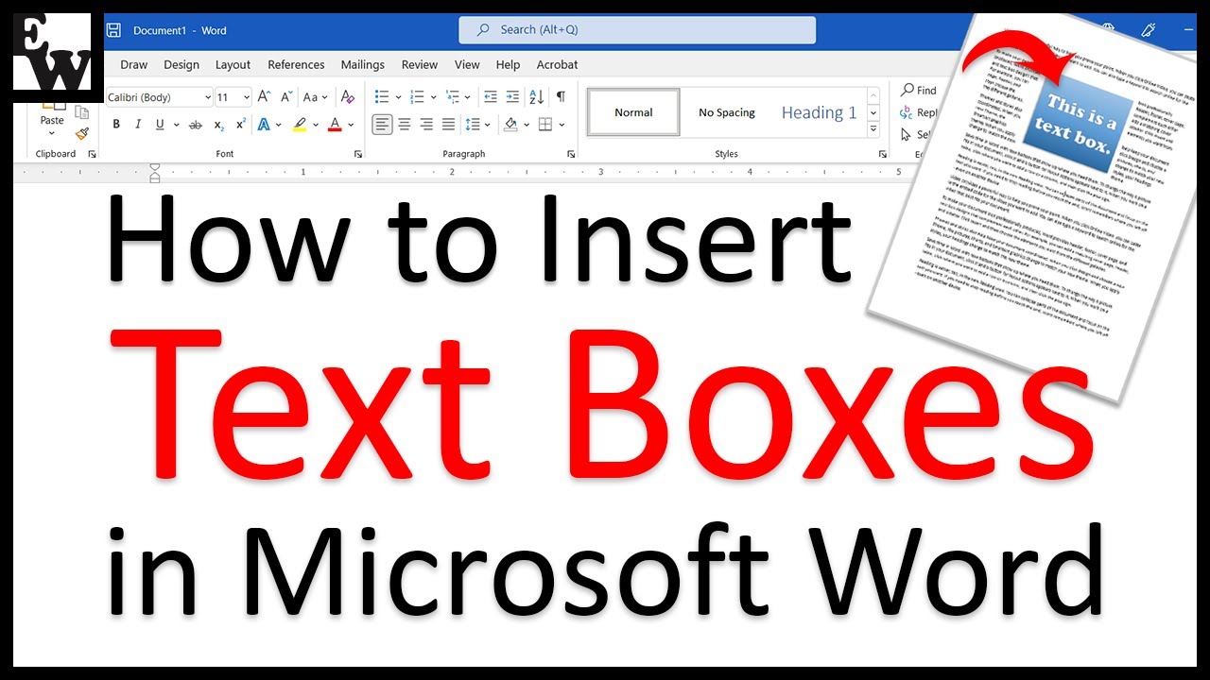Click the Text Effects glowing A icon
The width and height of the screenshot is (1210, 680).
[264, 125]
